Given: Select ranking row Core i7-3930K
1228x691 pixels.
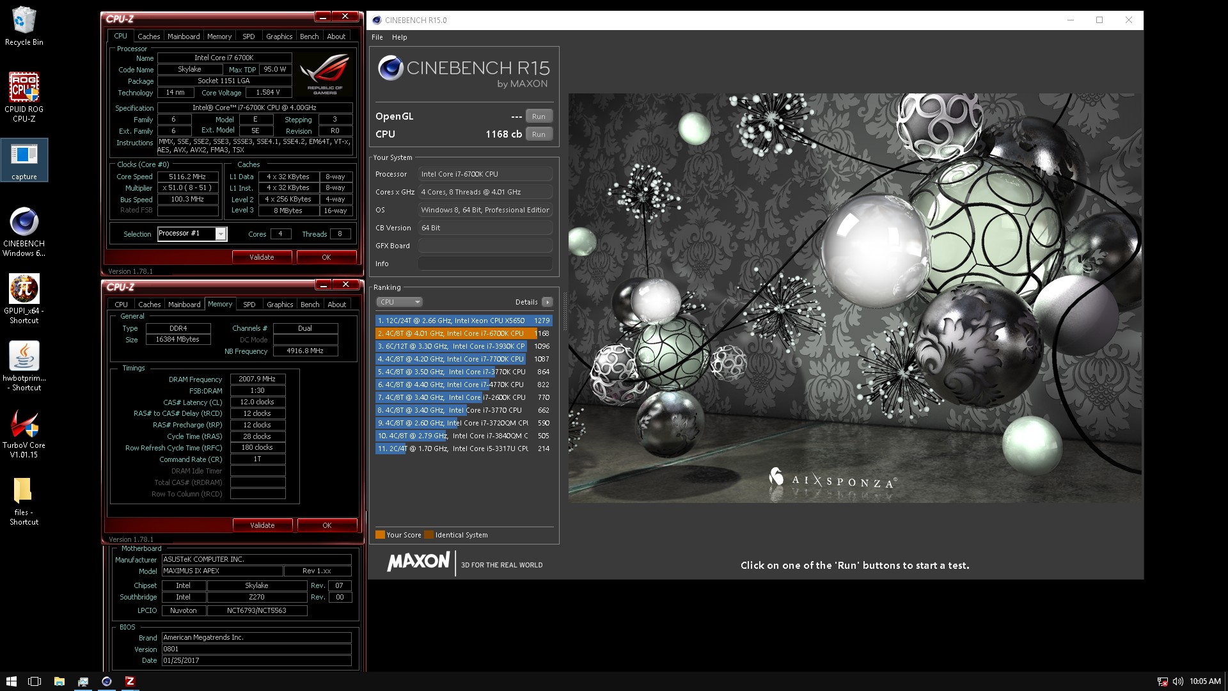Looking at the screenshot, I should click(463, 346).
